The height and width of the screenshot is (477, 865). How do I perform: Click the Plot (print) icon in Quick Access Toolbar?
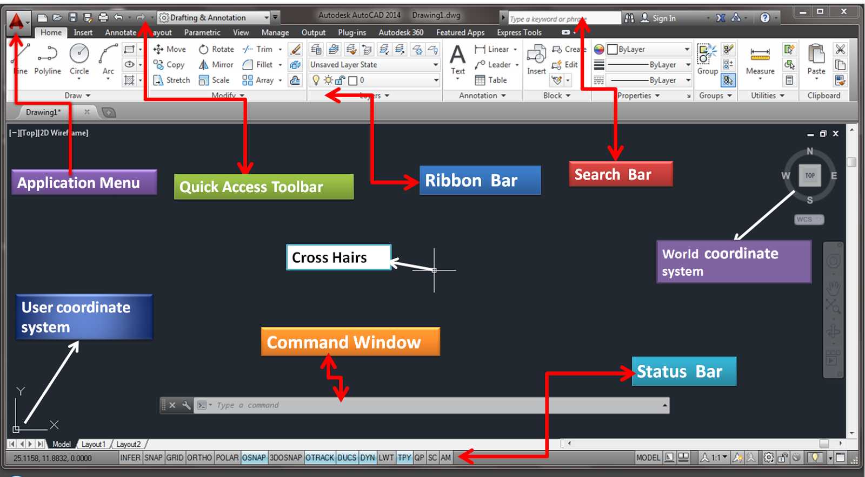(x=103, y=18)
